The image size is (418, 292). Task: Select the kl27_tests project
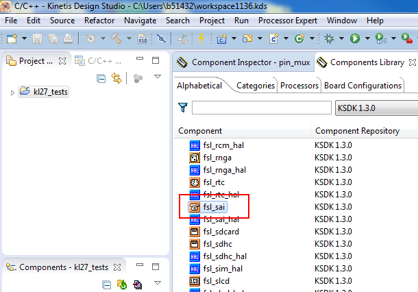pos(43,92)
